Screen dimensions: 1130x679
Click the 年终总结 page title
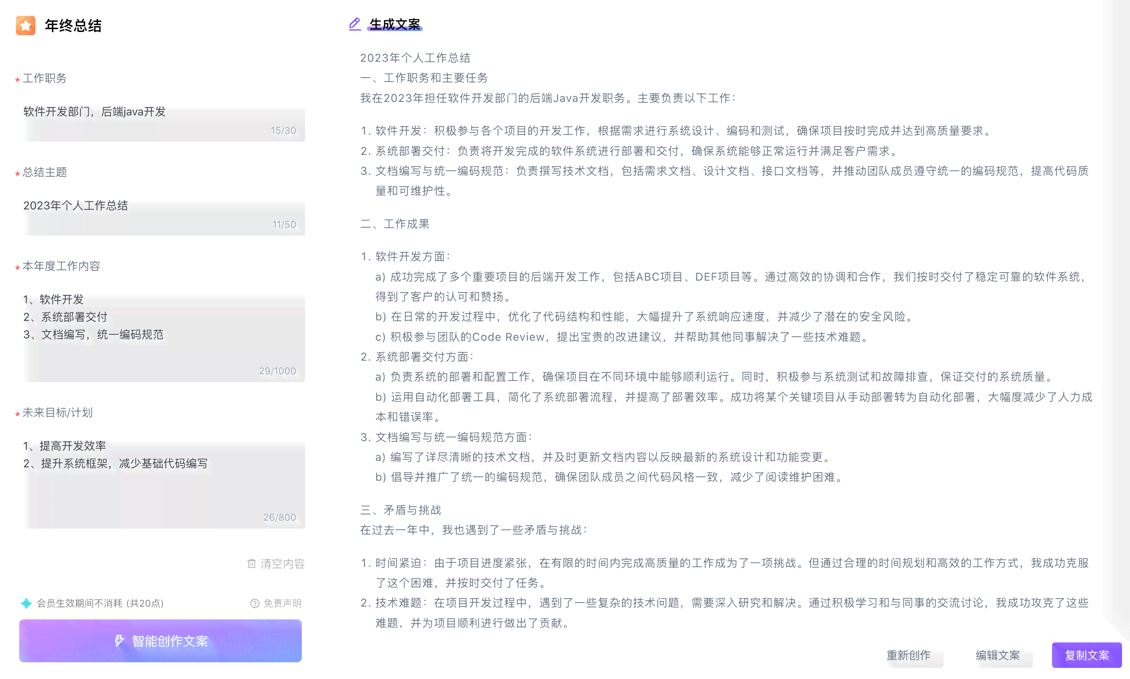[73, 25]
